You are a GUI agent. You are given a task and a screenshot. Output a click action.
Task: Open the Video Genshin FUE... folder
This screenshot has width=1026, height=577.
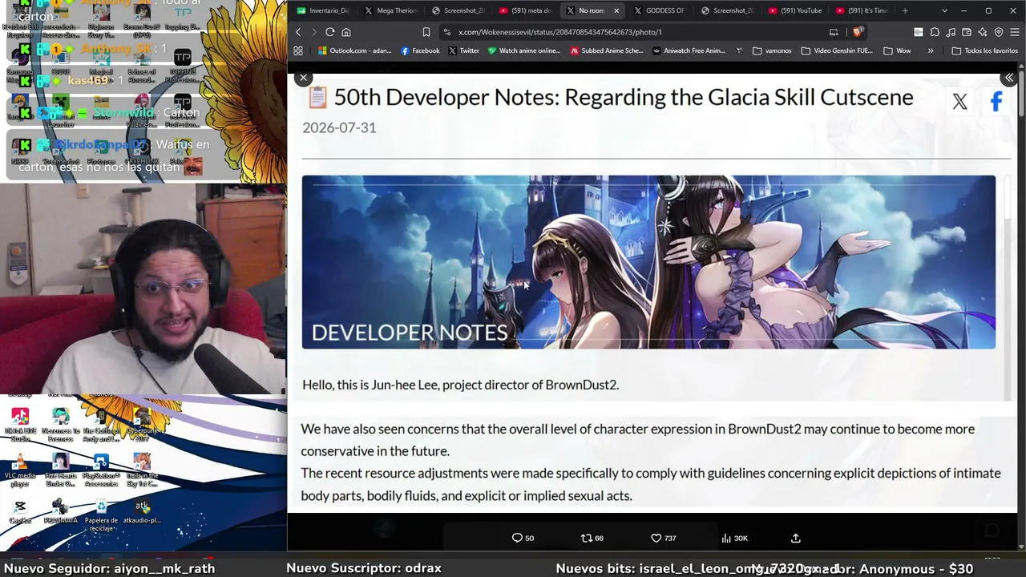(837, 50)
